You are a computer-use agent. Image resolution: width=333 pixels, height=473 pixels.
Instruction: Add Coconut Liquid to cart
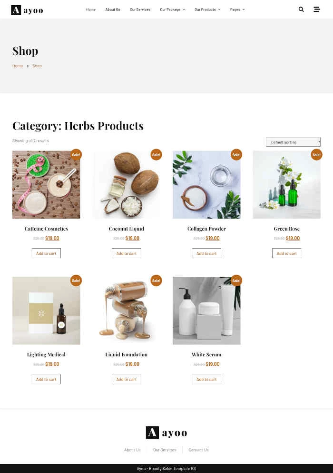(126, 253)
